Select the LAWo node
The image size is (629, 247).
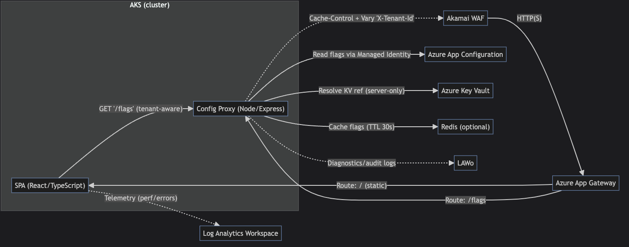466,163
